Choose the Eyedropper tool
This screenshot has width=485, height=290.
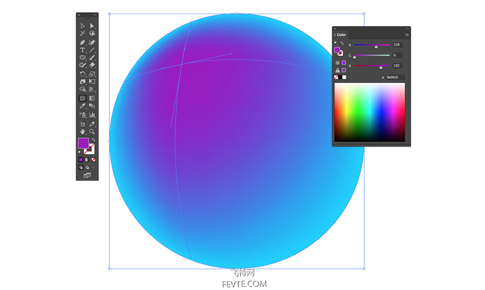[x=82, y=106]
